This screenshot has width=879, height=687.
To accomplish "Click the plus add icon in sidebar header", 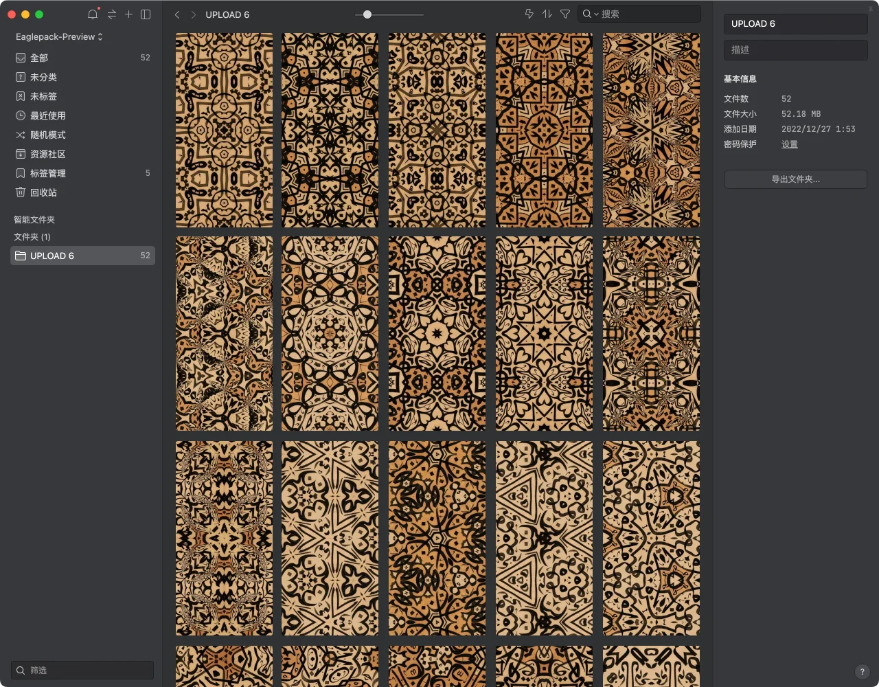I will pyautogui.click(x=128, y=14).
